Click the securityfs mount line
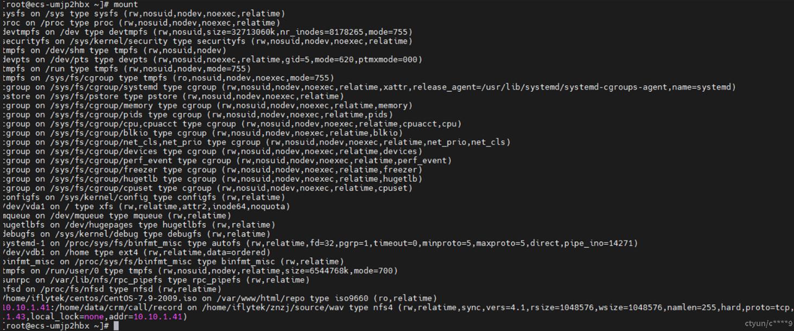This screenshot has width=794, height=331. 207,41
